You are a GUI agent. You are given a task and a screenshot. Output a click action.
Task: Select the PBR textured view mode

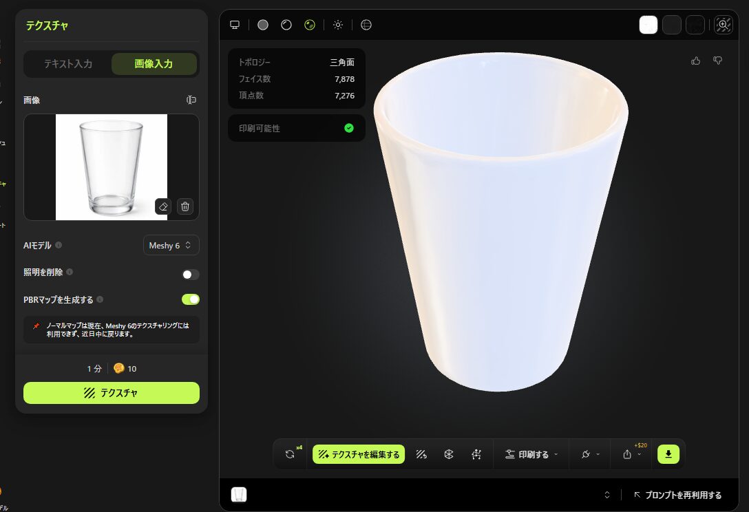(310, 25)
